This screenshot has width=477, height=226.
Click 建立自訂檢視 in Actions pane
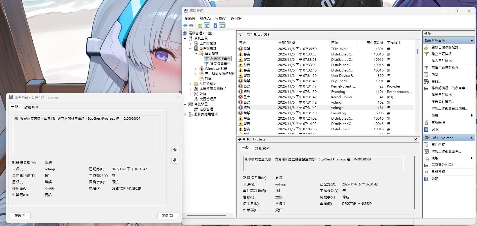pos(443,54)
